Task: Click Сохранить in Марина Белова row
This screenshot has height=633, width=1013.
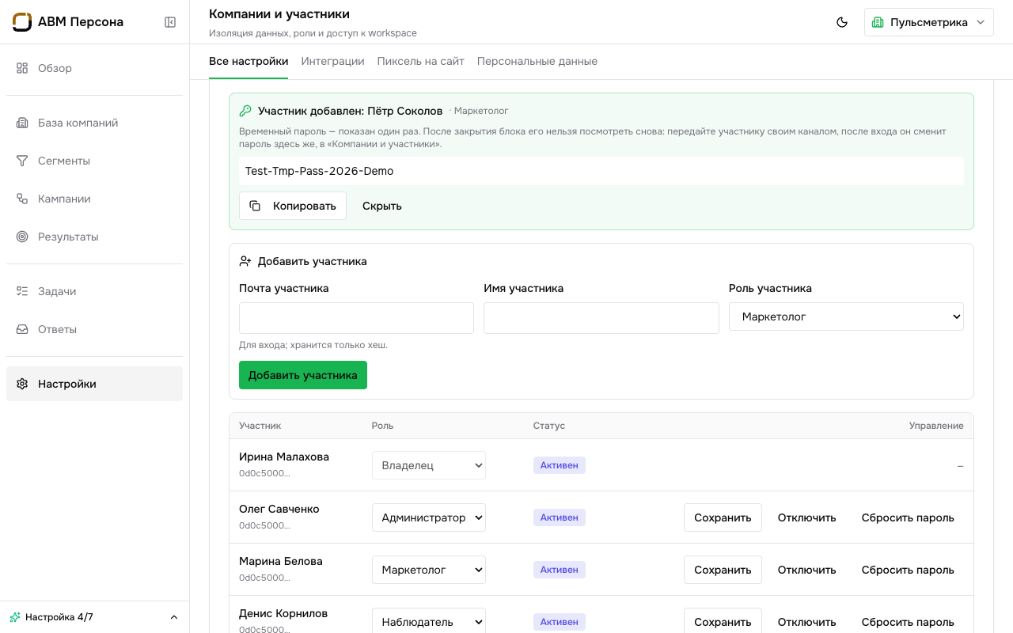Action: [723, 570]
